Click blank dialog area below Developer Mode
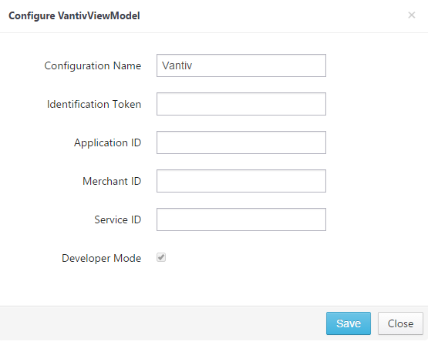This screenshot has width=428, height=355. click(x=214, y=286)
